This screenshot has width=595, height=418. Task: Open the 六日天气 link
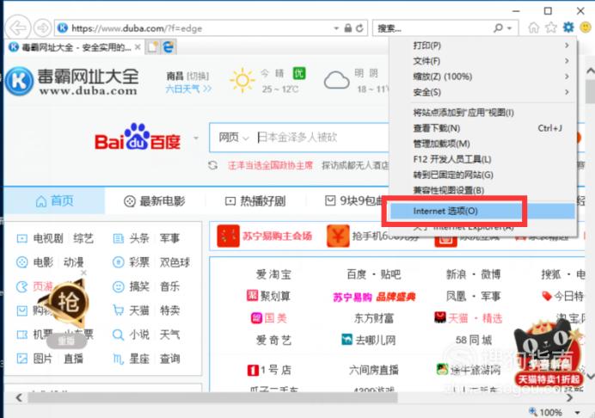pyautogui.click(x=188, y=89)
